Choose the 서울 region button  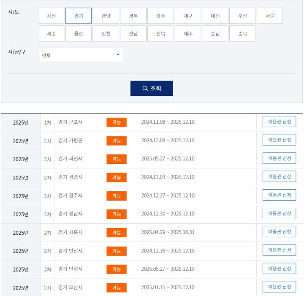(270, 16)
